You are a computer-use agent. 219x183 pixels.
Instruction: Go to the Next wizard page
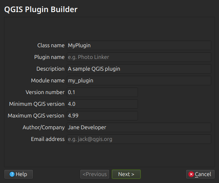(x=126, y=174)
